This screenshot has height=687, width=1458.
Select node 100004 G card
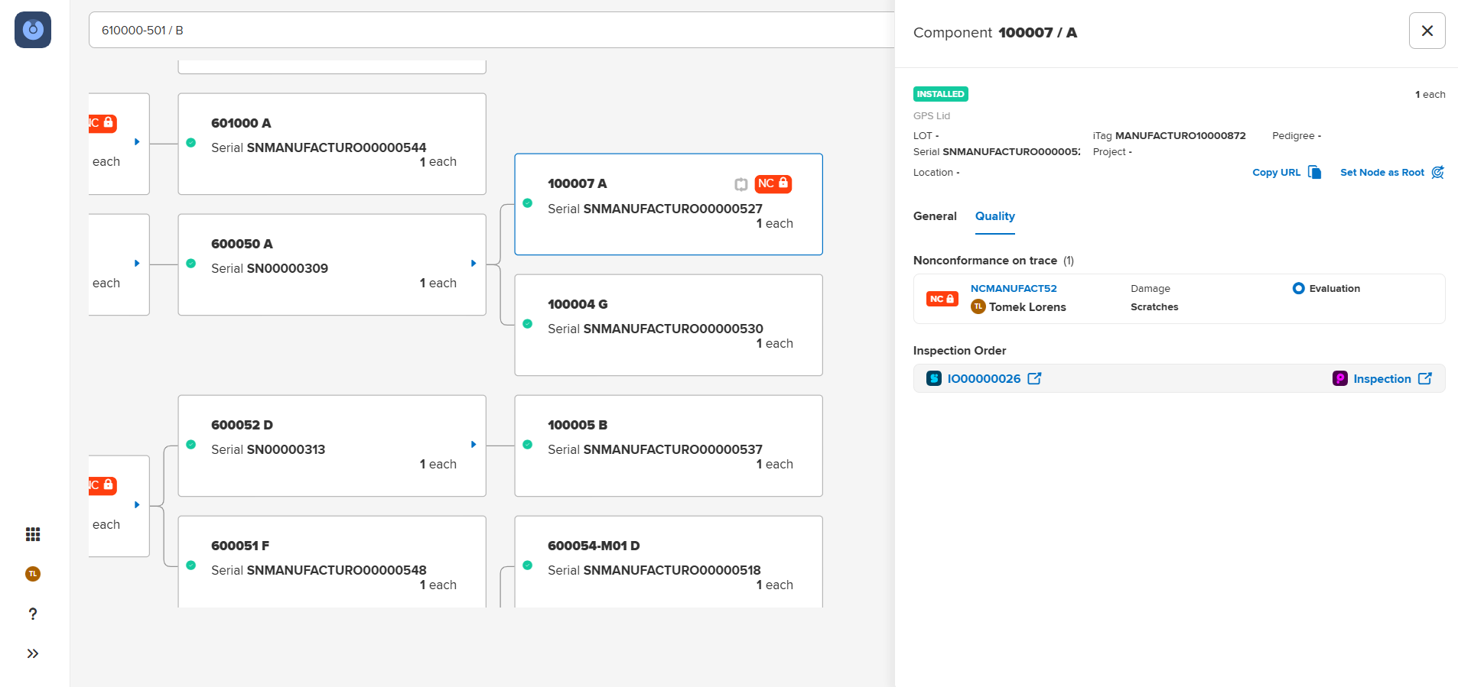coord(668,325)
